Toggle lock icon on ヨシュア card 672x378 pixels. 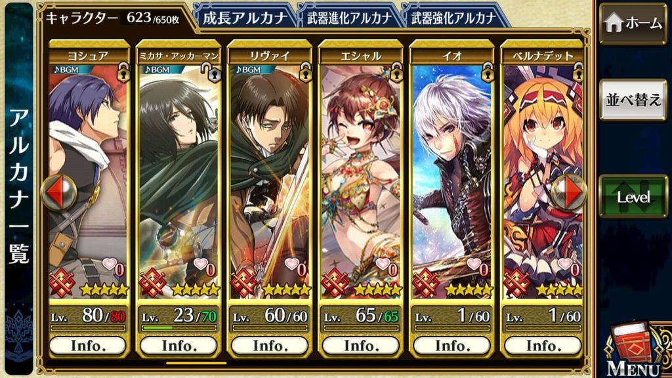click(x=123, y=72)
